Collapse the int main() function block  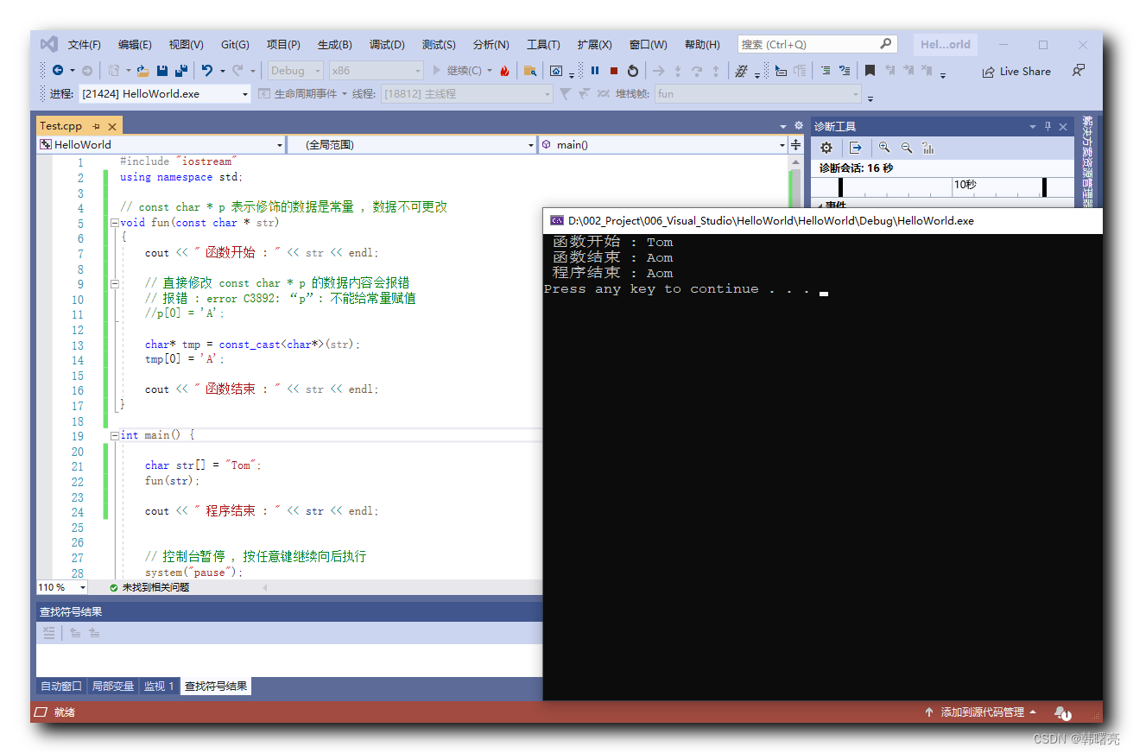point(115,435)
